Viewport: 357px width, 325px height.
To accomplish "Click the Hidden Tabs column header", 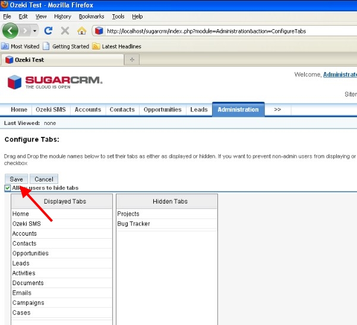I will click(x=167, y=201).
